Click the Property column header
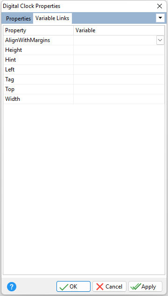This screenshot has width=168, height=296. [x=38, y=30]
